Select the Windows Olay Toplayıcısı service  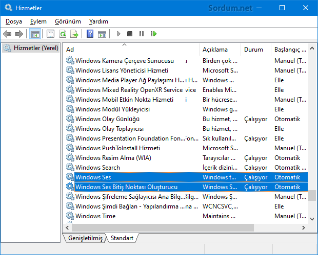click(x=186, y=128)
